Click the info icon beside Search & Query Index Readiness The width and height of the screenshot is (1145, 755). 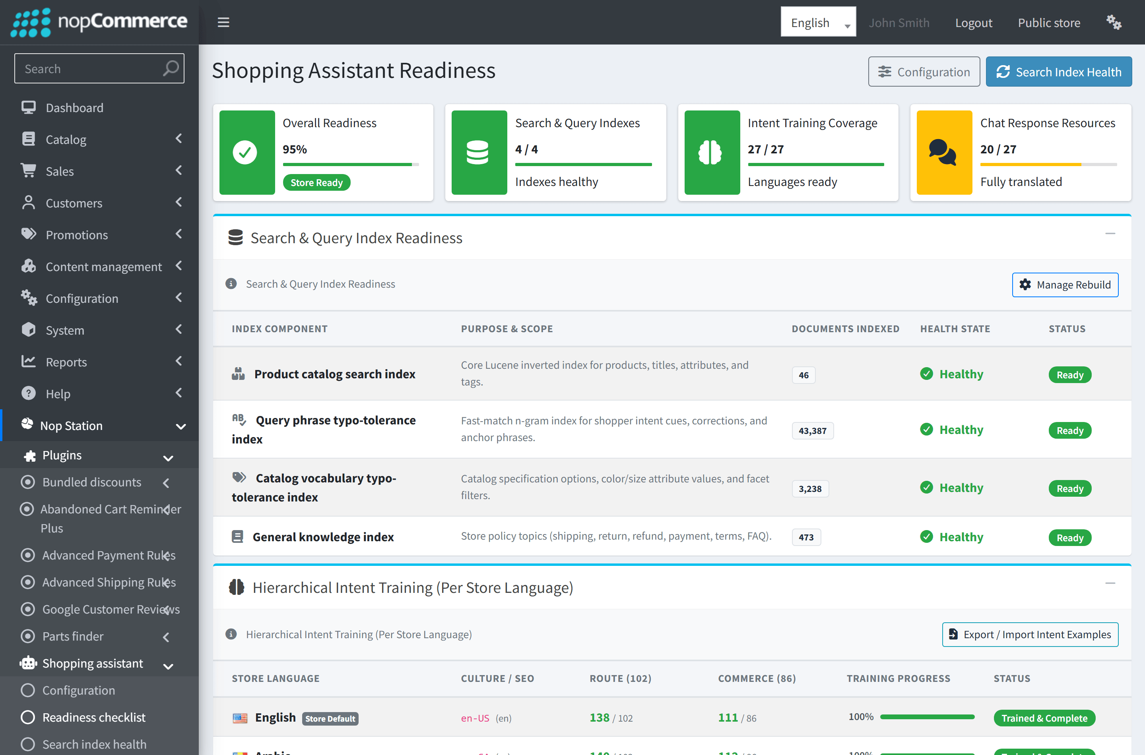(x=231, y=284)
